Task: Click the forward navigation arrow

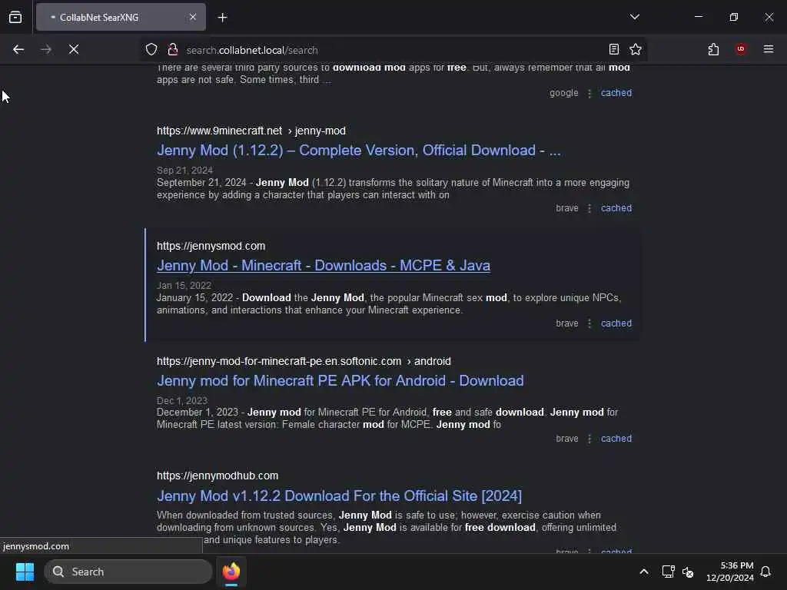Action: point(46,49)
